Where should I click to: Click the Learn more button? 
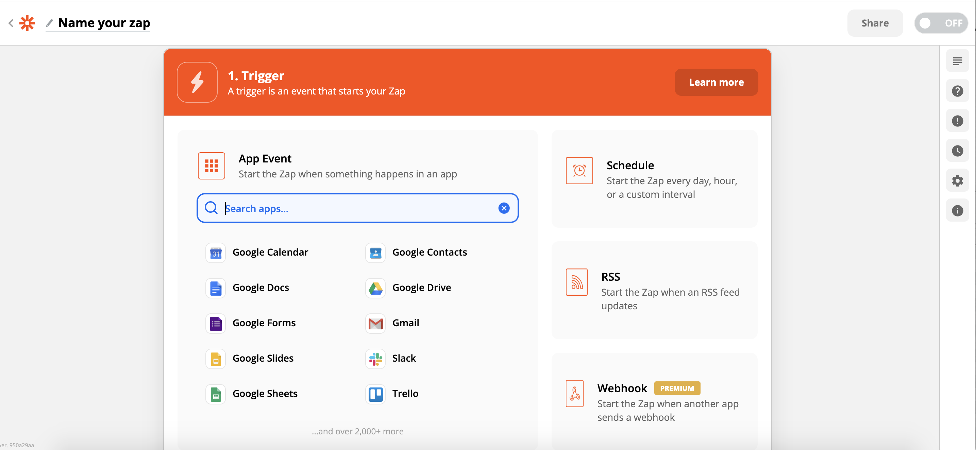click(x=716, y=82)
